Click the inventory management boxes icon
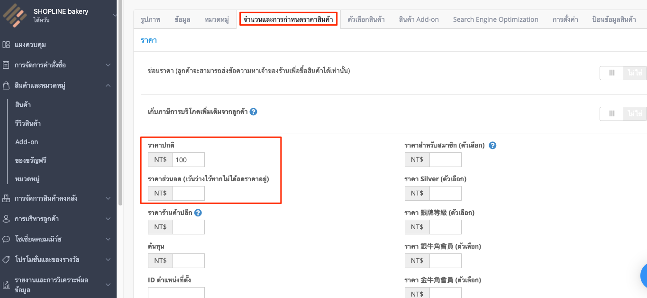The height and width of the screenshot is (298, 647). (x=6, y=198)
